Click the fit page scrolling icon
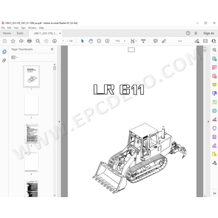218x218 pixels. point(133,41)
